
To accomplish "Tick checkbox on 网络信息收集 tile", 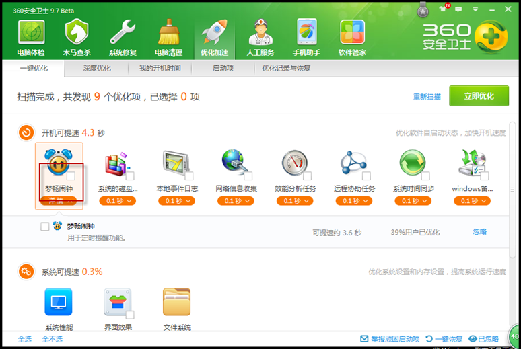I will 248,176.
